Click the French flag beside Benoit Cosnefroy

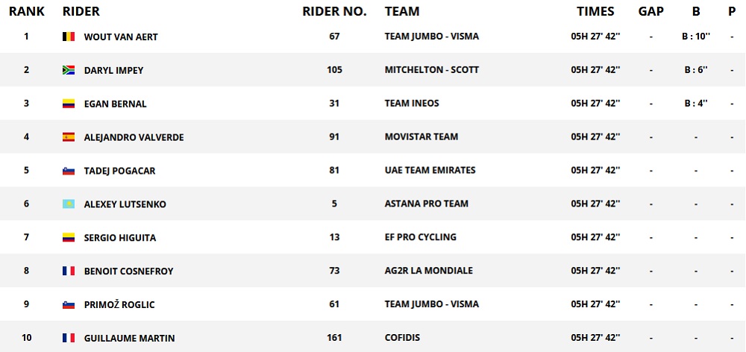(x=69, y=271)
